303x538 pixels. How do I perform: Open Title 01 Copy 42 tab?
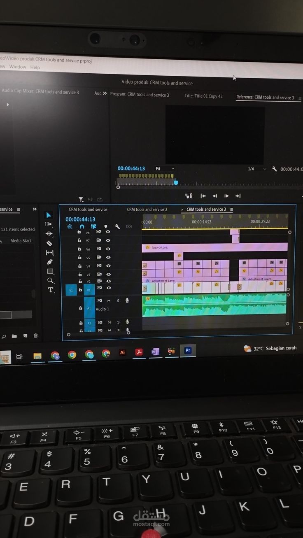(203, 96)
